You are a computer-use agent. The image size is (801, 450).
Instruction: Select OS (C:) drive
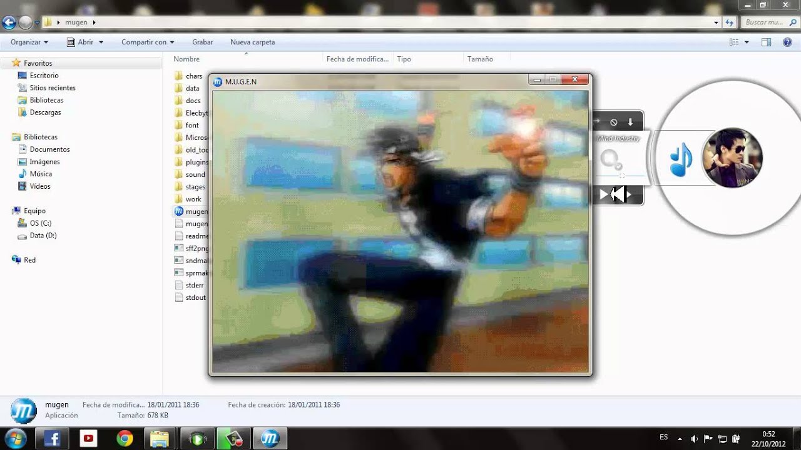(40, 223)
